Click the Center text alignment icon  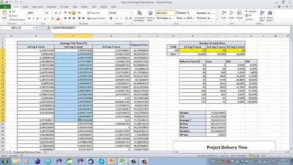coord(70,18)
